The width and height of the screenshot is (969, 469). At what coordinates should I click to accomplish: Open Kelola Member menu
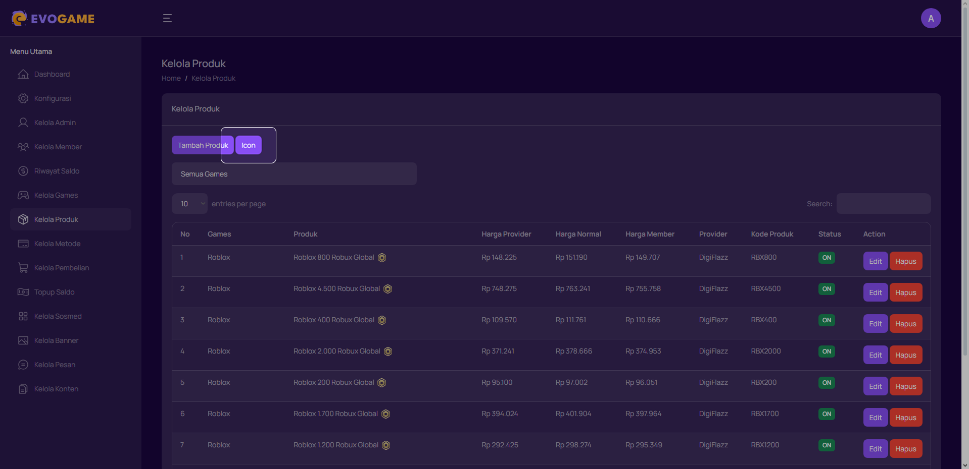point(71,147)
